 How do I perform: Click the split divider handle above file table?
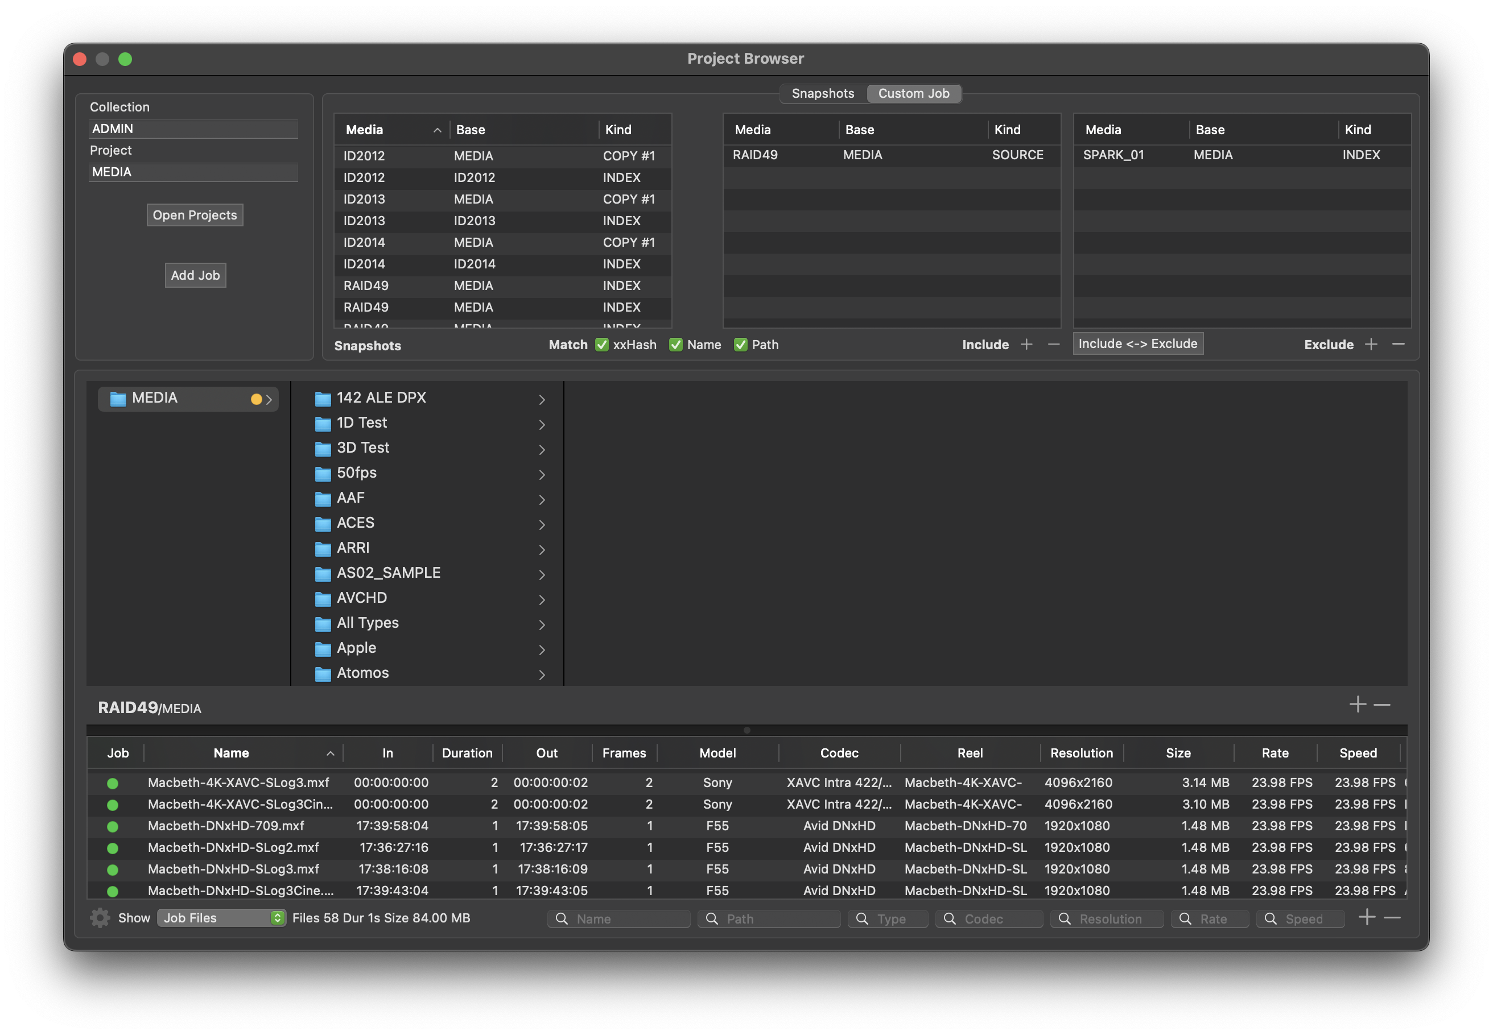point(747,730)
